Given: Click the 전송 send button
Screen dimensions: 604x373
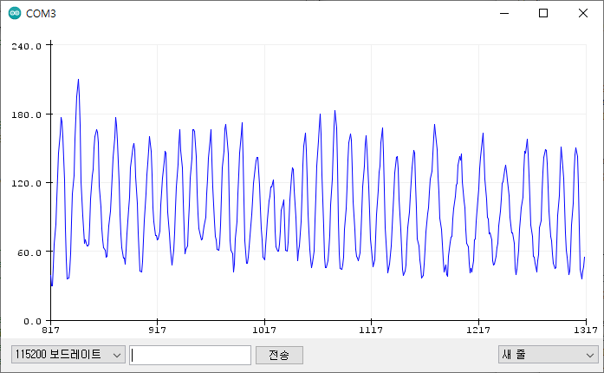Looking at the screenshot, I should click(279, 355).
